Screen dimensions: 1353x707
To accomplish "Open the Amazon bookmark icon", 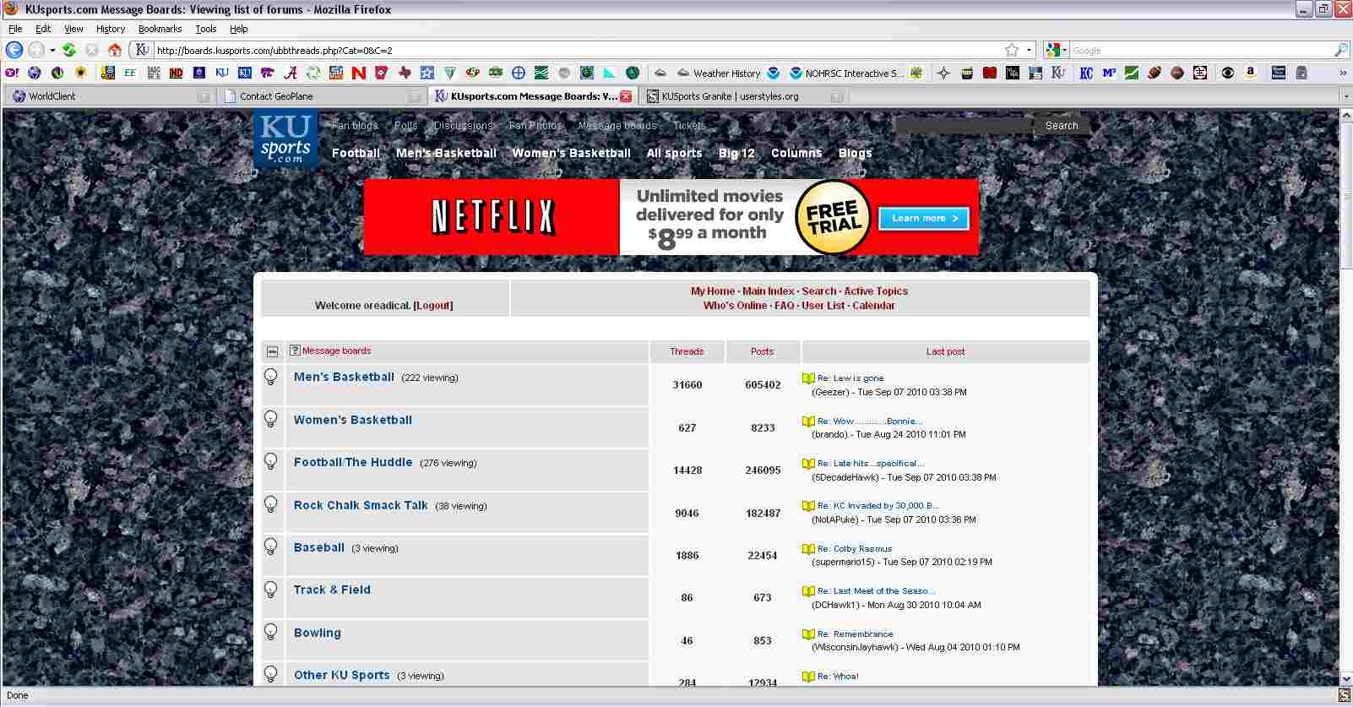I will [x=1250, y=73].
